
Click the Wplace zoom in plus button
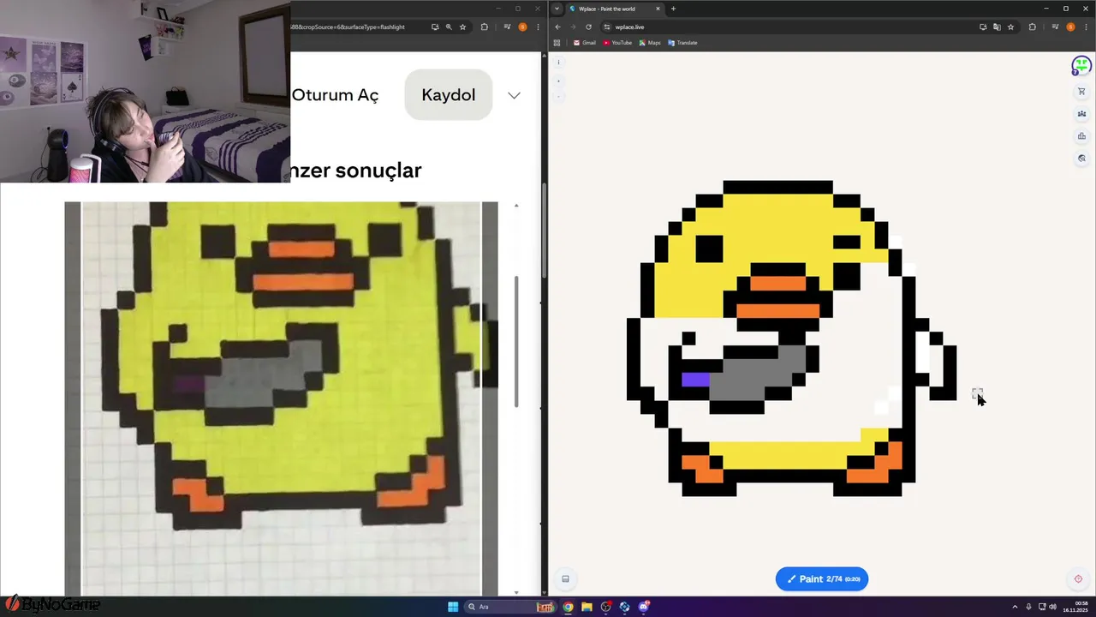(558, 81)
